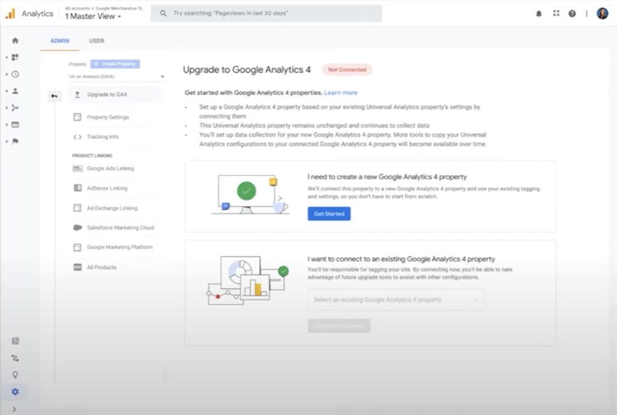Open the user profile avatar
The height and width of the screenshot is (415, 617).
coord(602,14)
